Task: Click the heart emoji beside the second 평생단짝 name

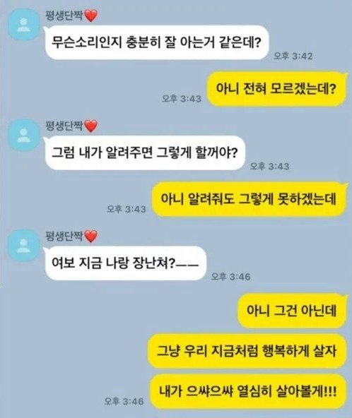Action: point(90,126)
